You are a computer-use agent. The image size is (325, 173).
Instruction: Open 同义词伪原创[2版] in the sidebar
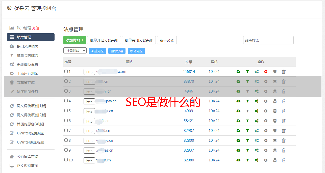point(31,115)
